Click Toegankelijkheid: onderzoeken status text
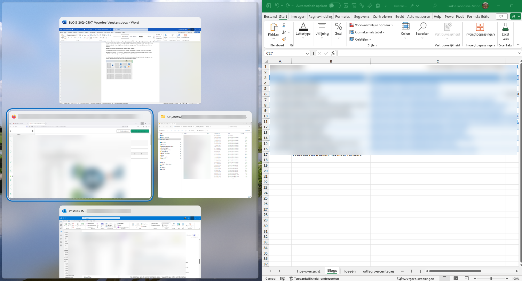 click(x=311, y=279)
